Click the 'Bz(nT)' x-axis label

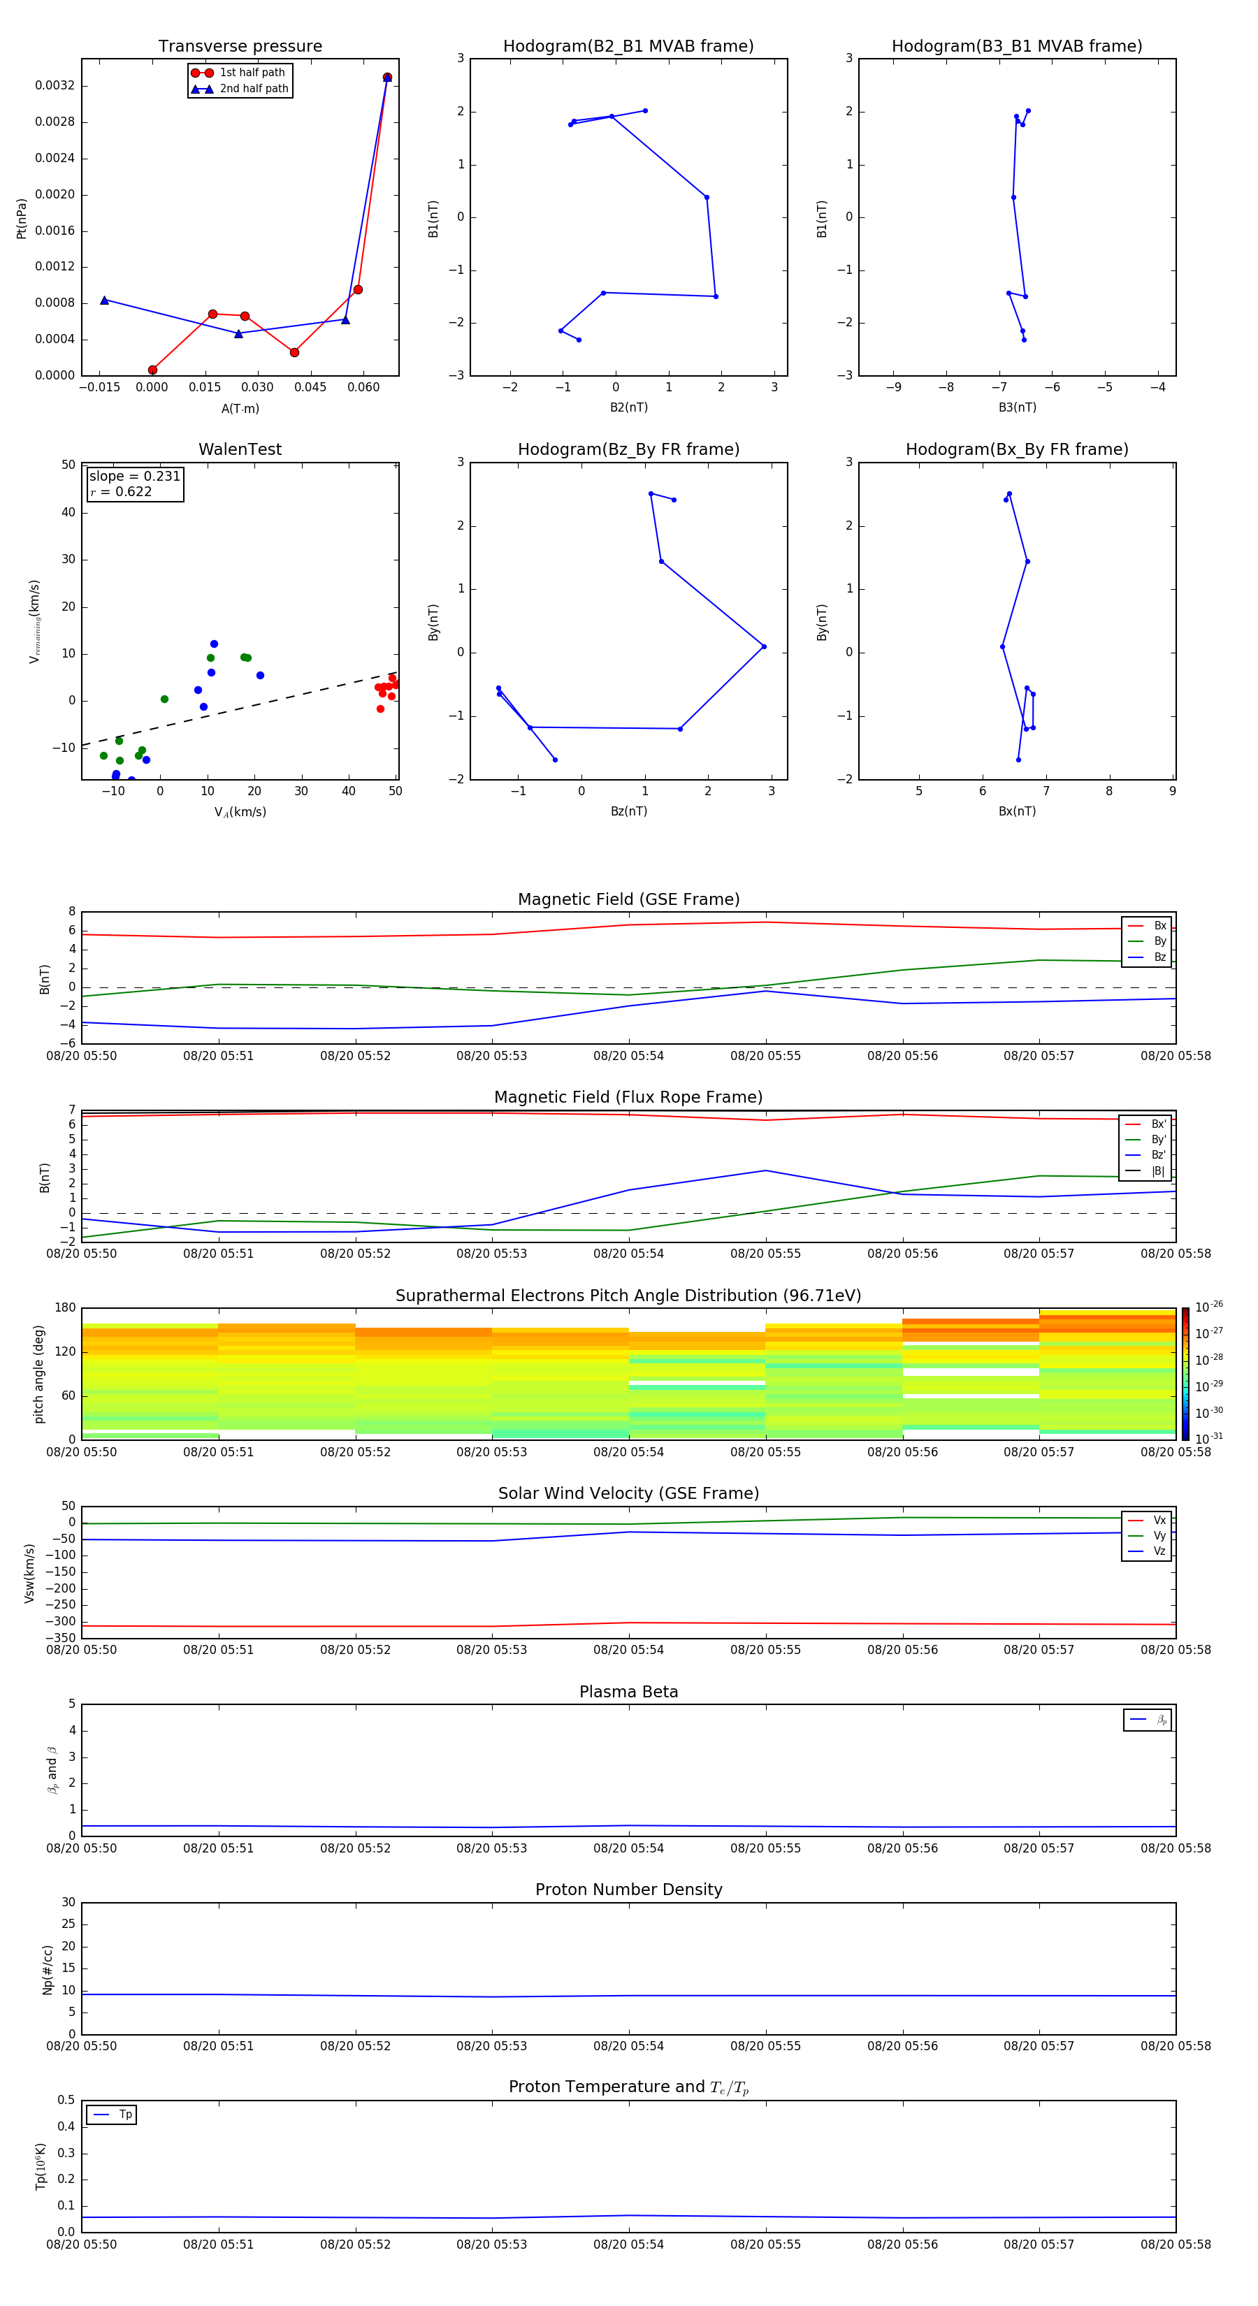(628, 811)
